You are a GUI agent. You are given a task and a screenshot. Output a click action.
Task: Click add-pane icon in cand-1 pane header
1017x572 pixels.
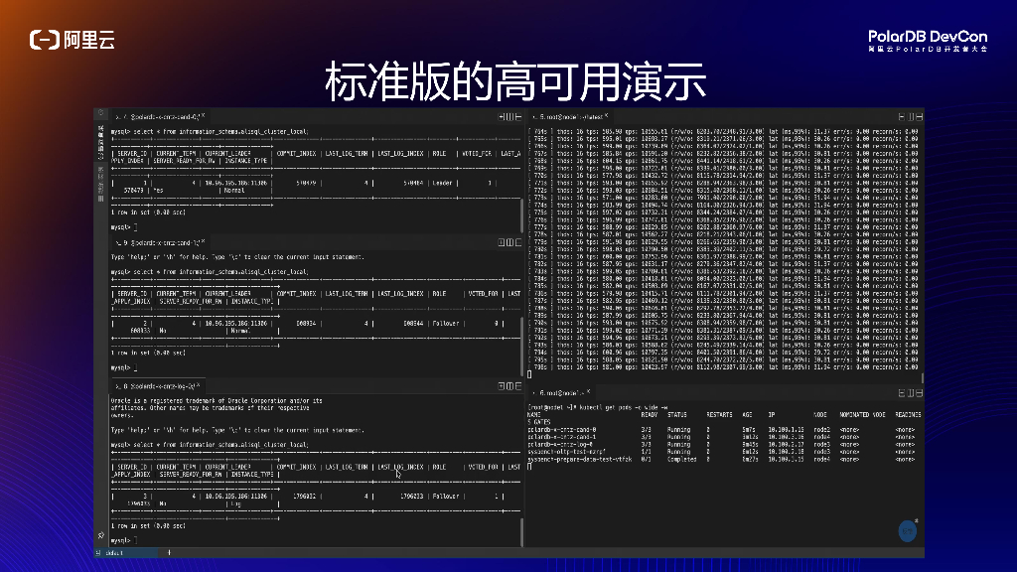502,242
